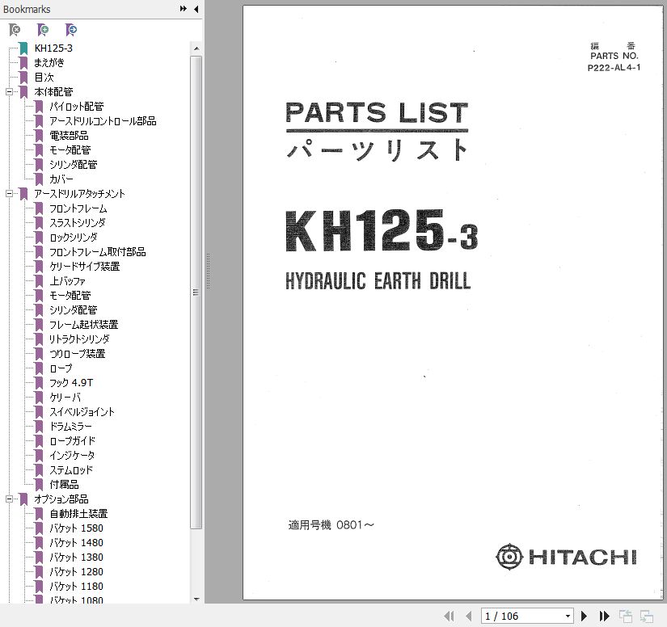
Task: Open the ドラムミラー bookmark
Action: click(x=70, y=426)
